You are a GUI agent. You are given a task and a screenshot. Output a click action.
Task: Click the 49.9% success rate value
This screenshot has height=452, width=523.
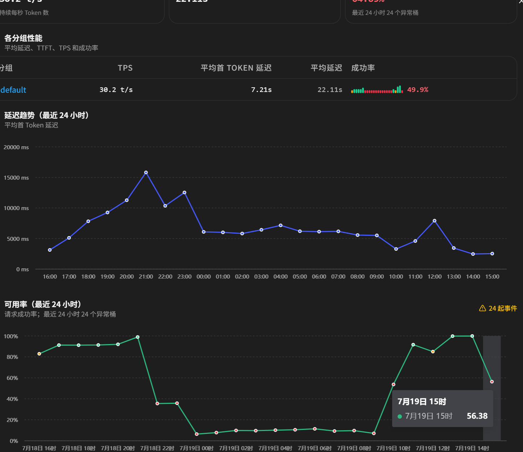[418, 89]
